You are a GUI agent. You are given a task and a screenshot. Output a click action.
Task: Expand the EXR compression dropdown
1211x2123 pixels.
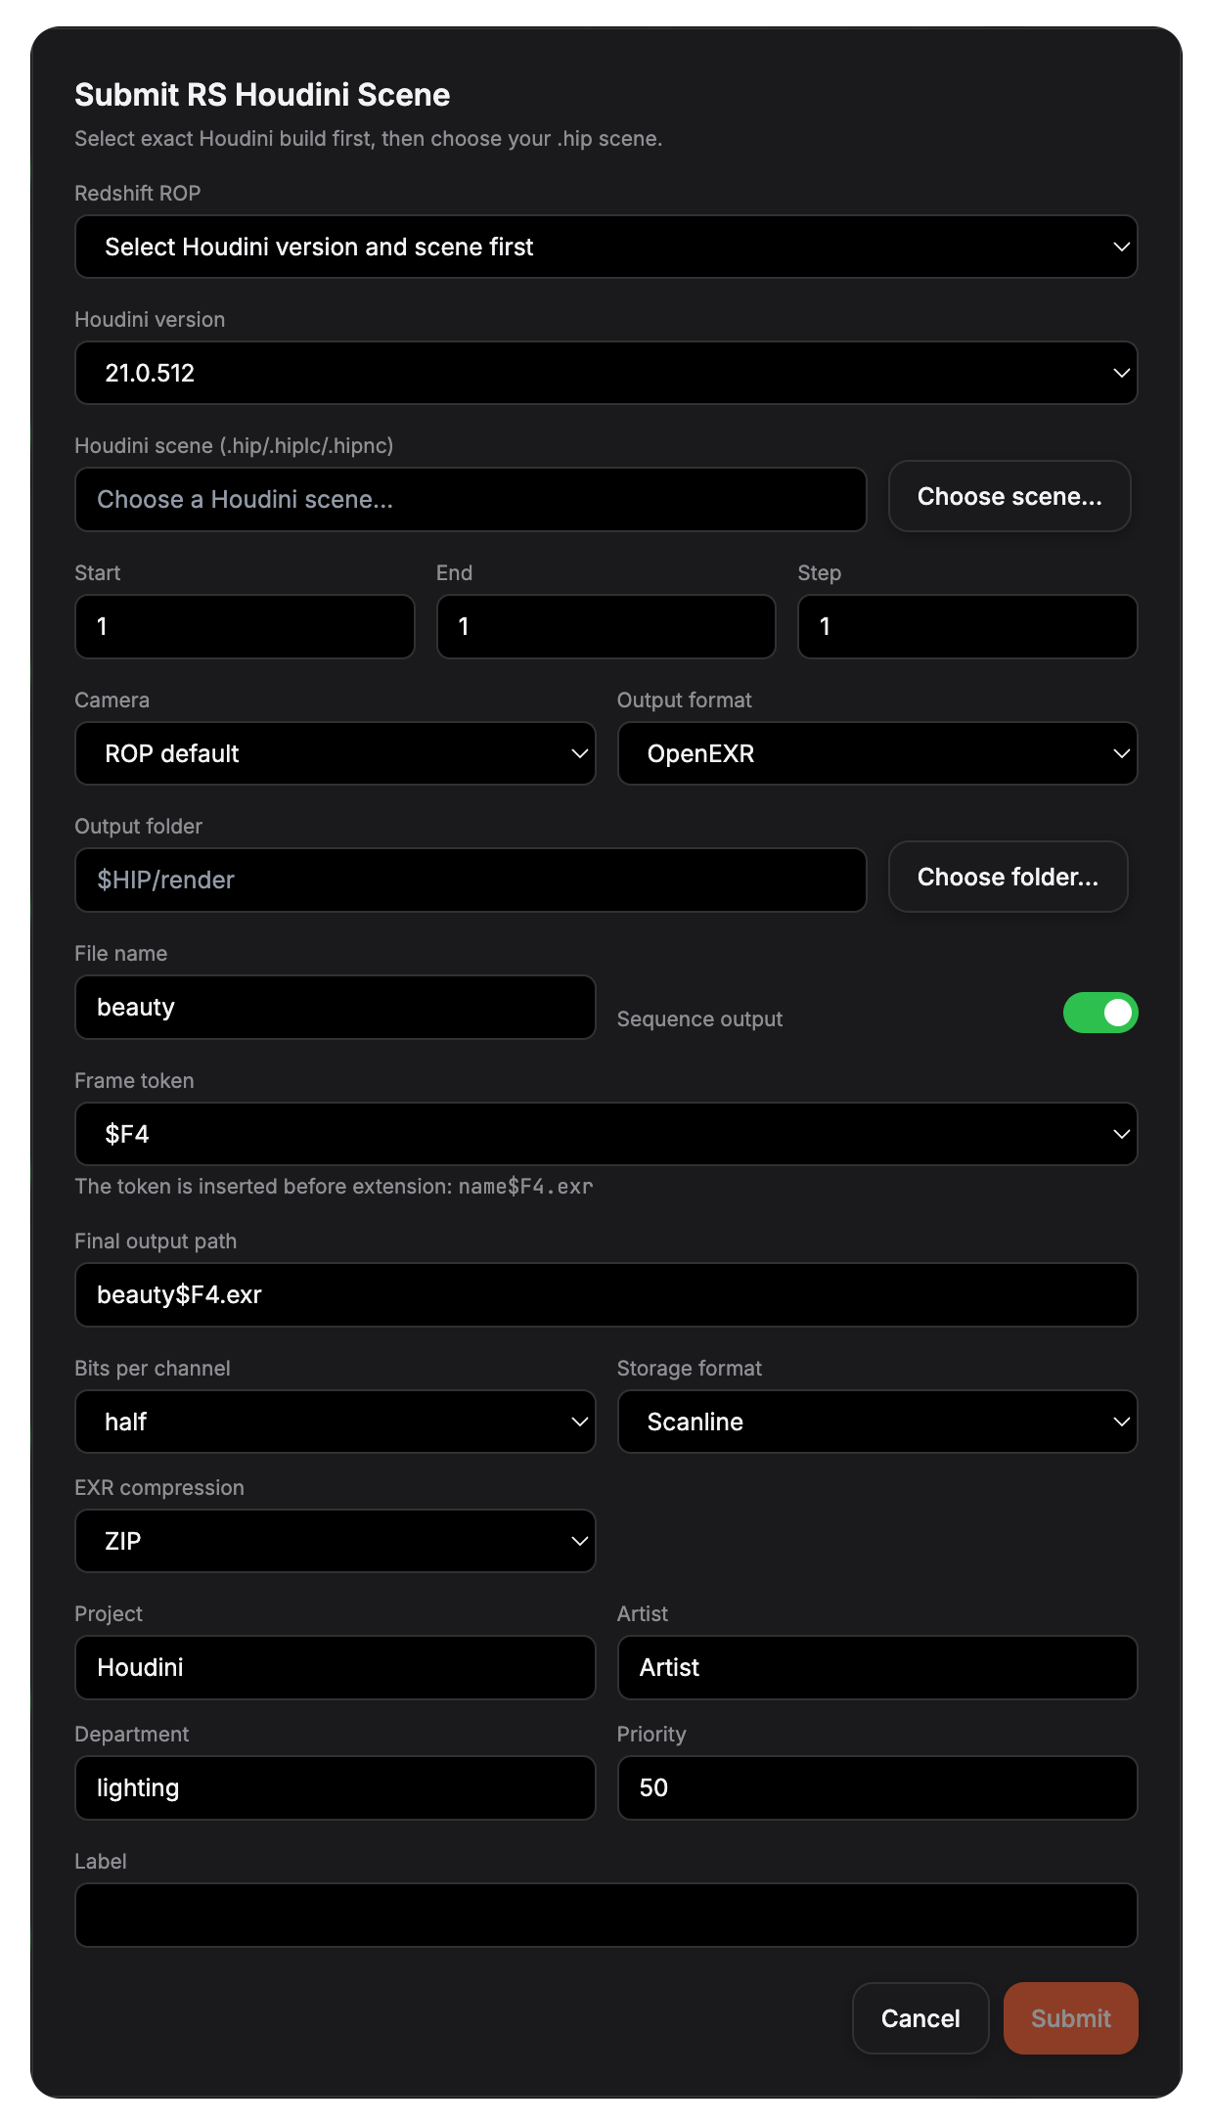tap(335, 1541)
